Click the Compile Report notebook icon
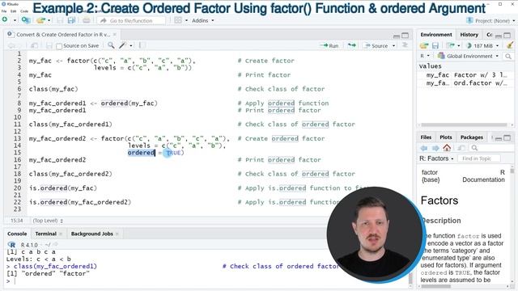The width and height of the screenshot is (518, 291). tap(142, 45)
